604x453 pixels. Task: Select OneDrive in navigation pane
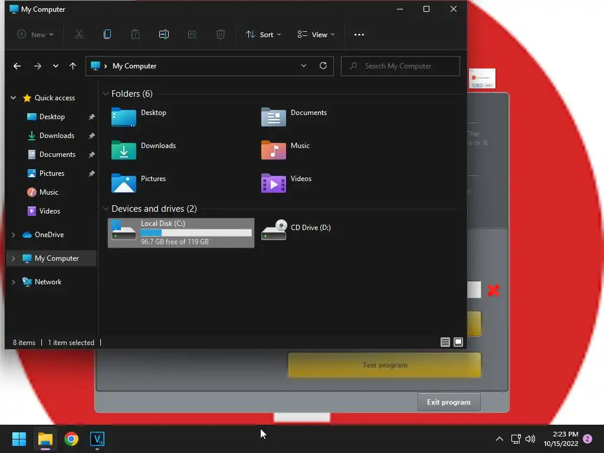point(50,235)
